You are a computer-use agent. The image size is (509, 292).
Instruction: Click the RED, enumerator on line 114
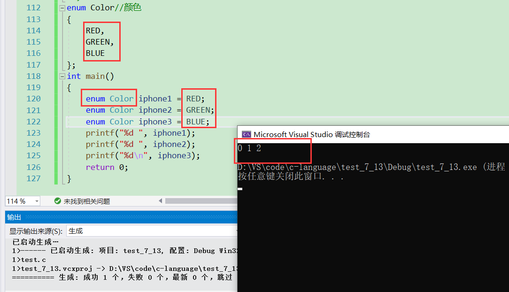point(95,31)
